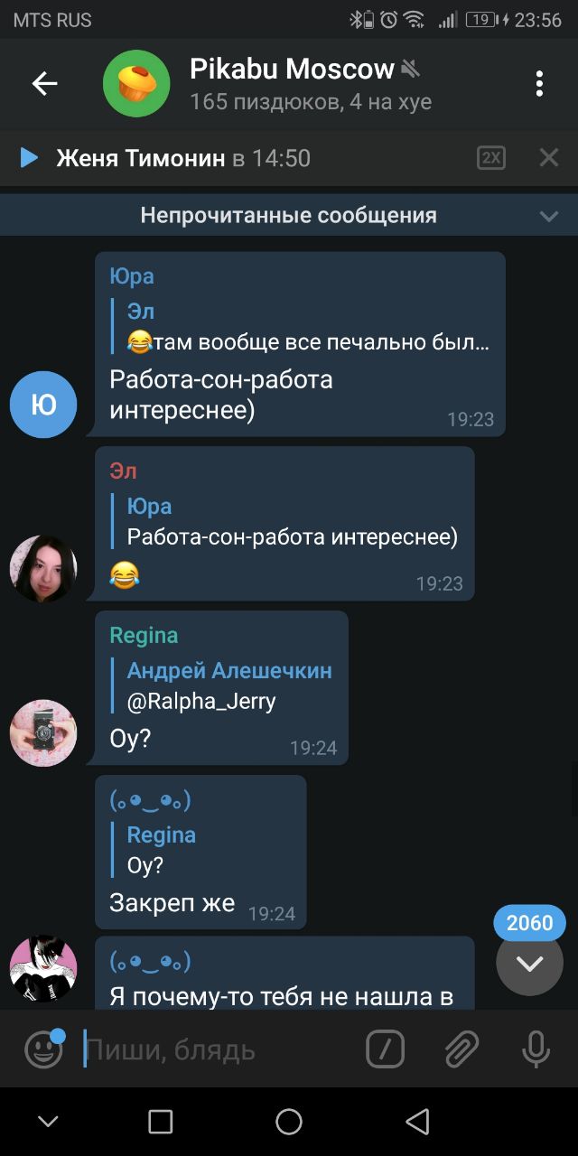Open the Pikabu Moscow group avatar
The height and width of the screenshot is (1156, 578).
tap(136, 83)
